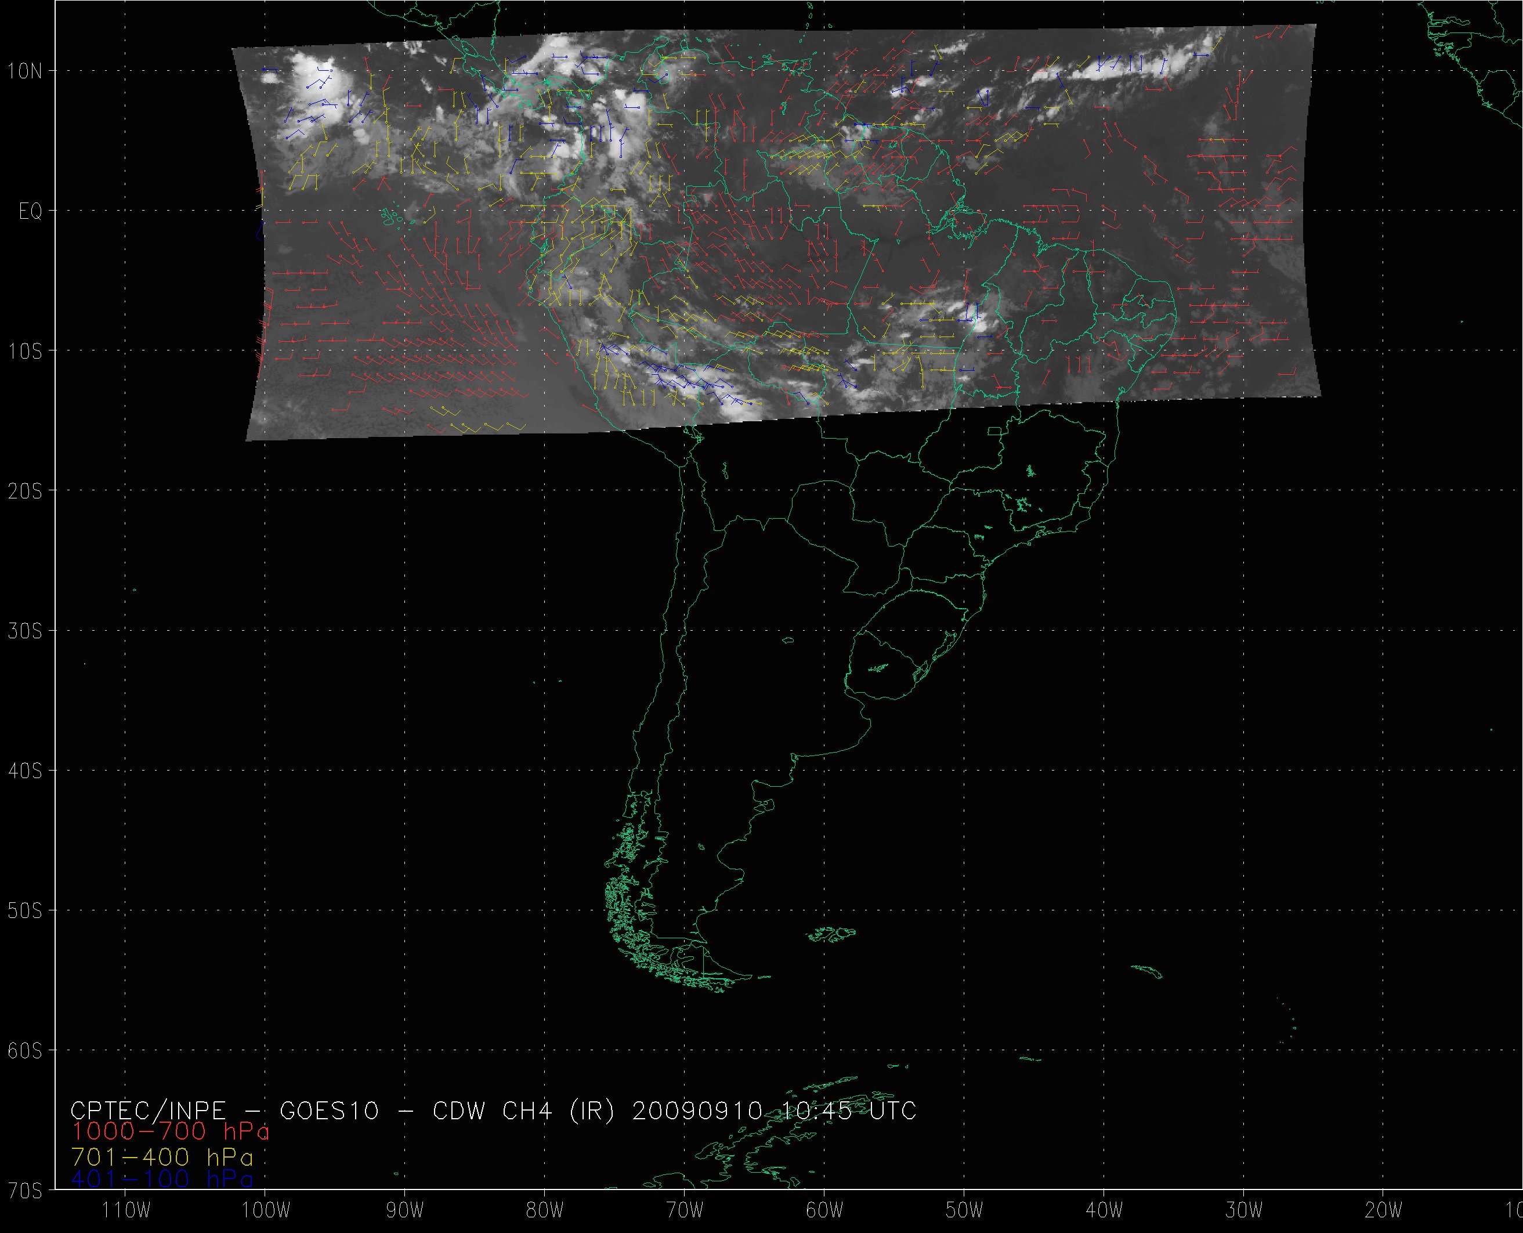
Task: Click the 30S latitude axis label
Action: point(25,631)
